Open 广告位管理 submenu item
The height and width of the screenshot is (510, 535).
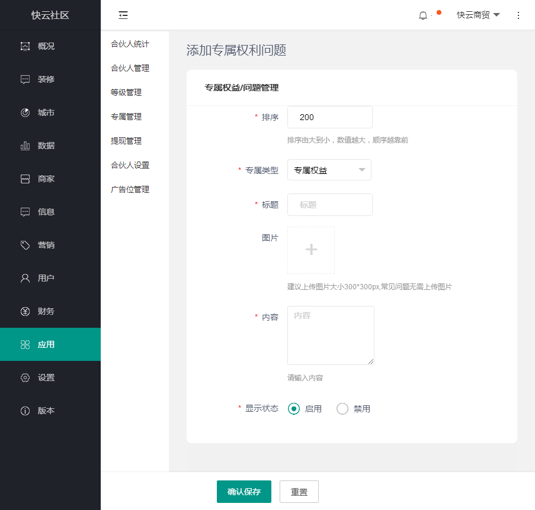[x=130, y=189]
